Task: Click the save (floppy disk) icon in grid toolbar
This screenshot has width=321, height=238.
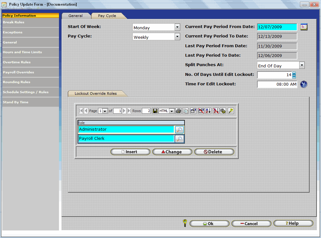Action: coord(155,111)
